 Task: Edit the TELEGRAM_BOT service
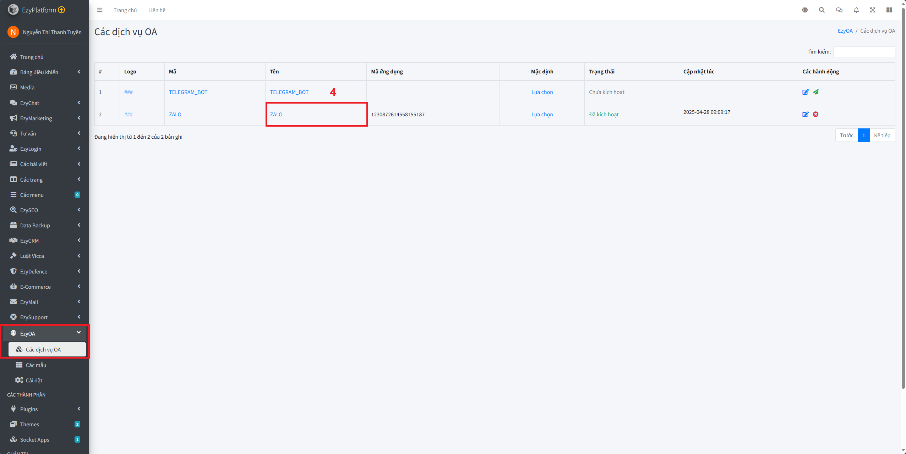(x=806, y=92)
